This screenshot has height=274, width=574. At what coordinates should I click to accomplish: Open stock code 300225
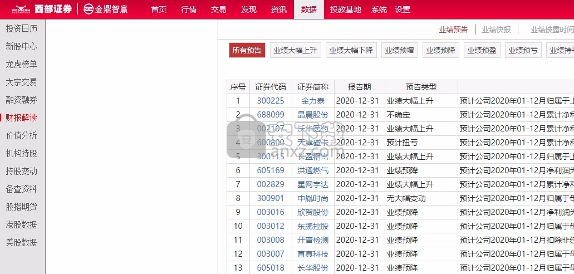coord(271,101)
